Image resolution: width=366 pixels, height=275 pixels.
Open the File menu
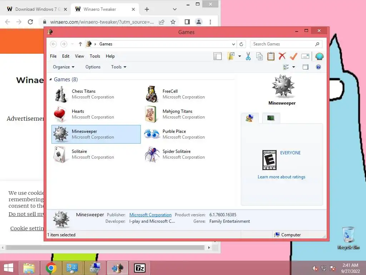tap(53, 56)
